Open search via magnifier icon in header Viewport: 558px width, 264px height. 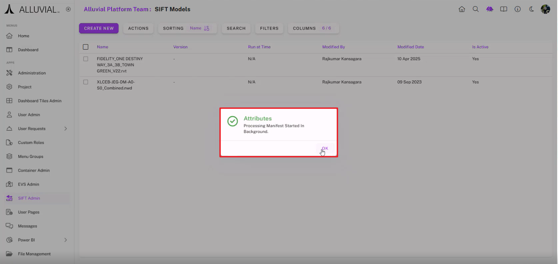coord(476,9)
